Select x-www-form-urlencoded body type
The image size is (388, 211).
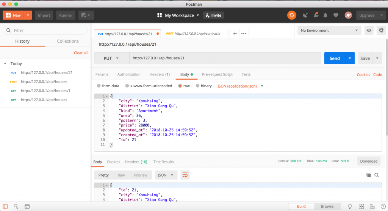click(127, 86)
